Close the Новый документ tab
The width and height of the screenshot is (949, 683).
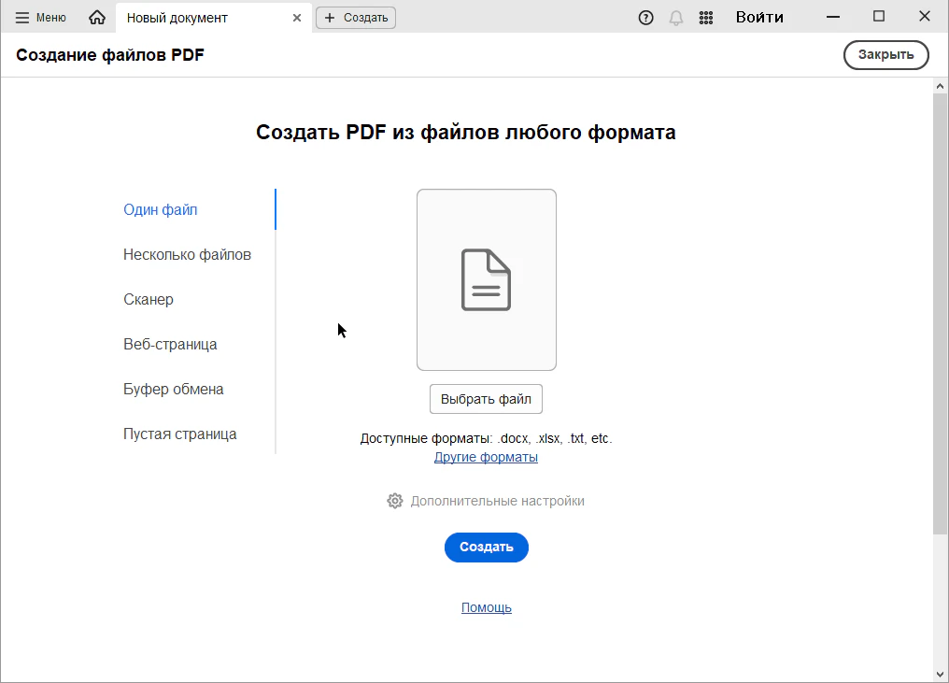click(x=297, y=18)
